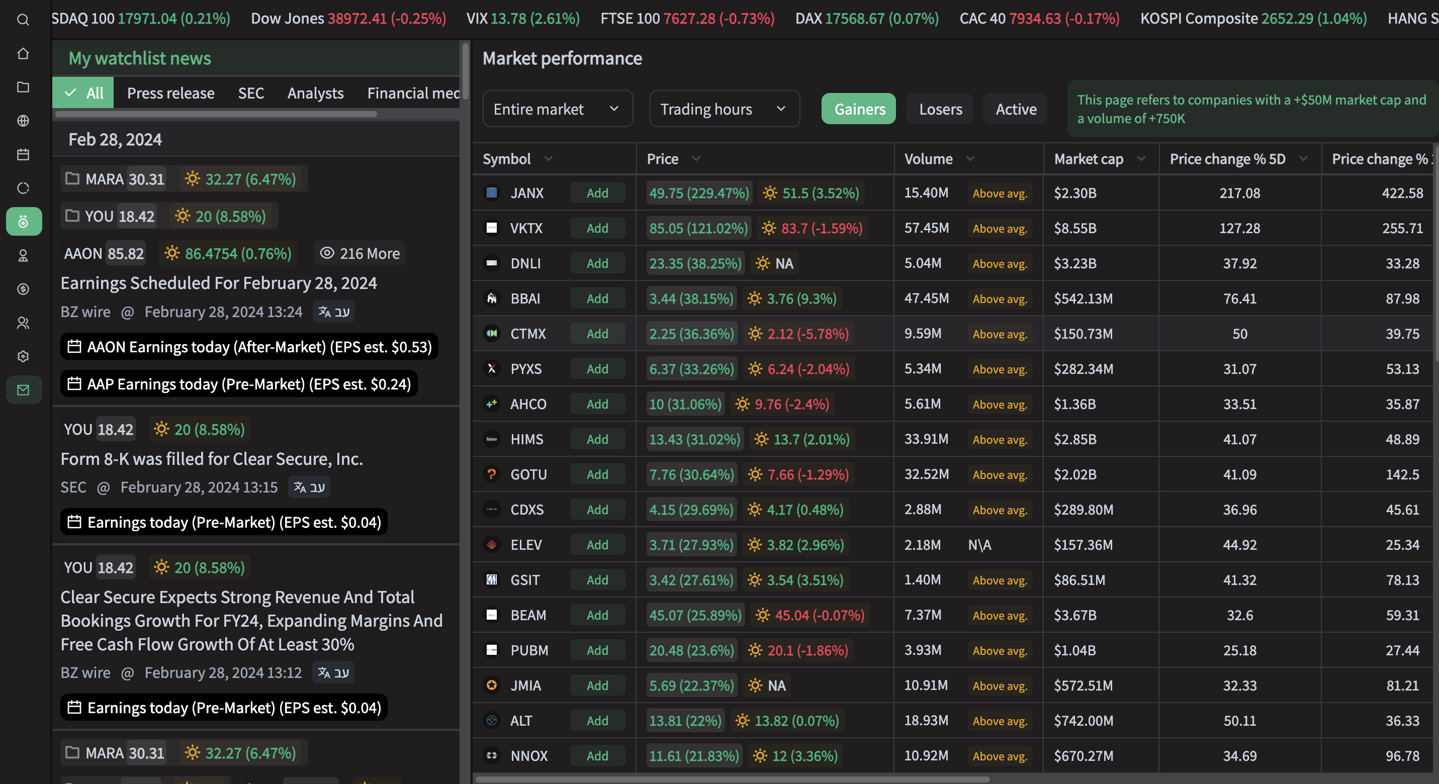Select Press release news tab
1439x784 pixels.
(x=170, y=92)
